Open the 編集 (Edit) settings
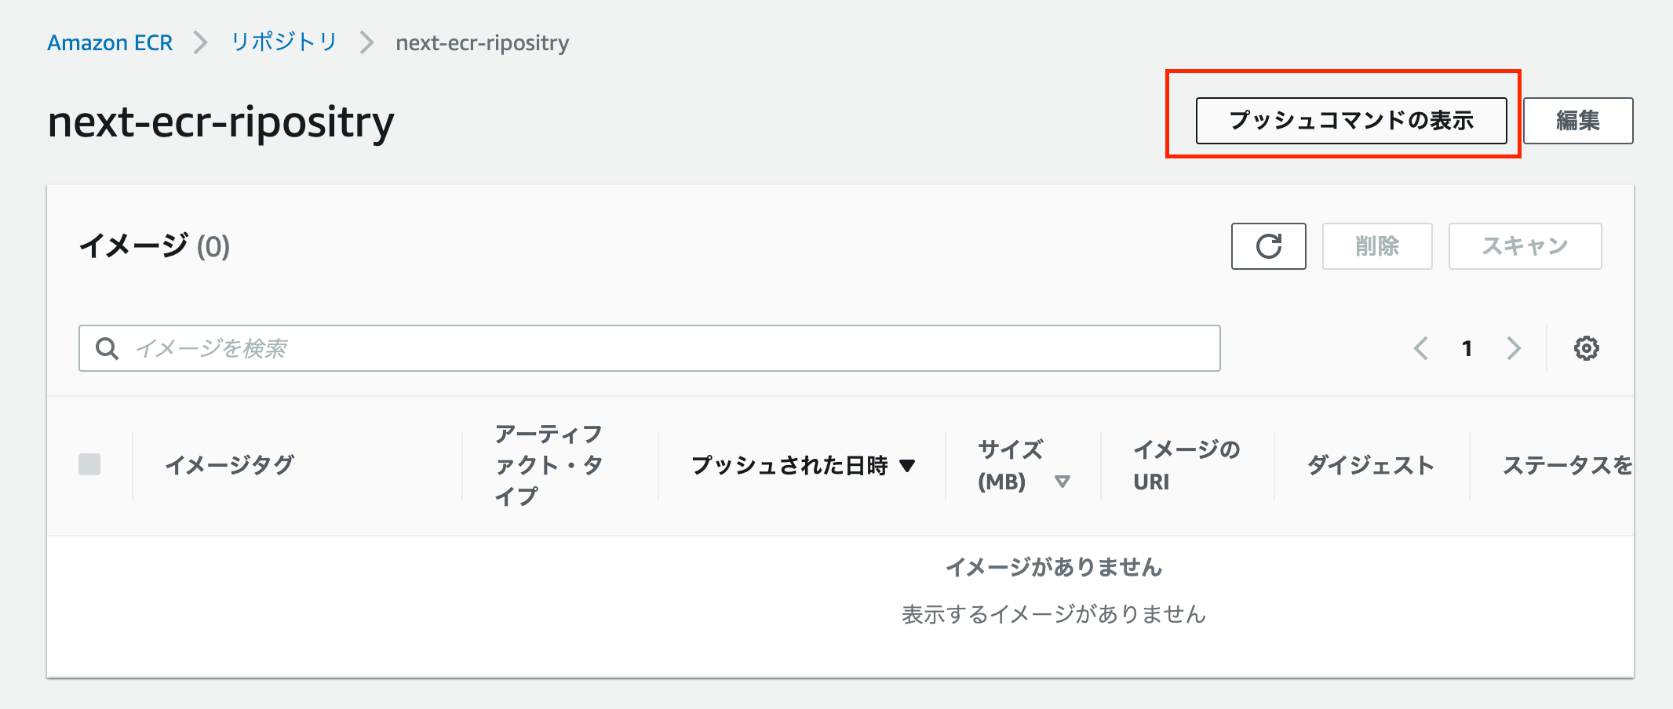The width and height of the screenshot is (1673, 709). [1577, 120]
